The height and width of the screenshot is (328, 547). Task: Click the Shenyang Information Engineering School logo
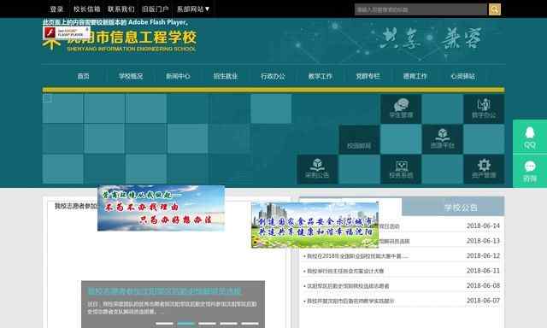point(120,40)
